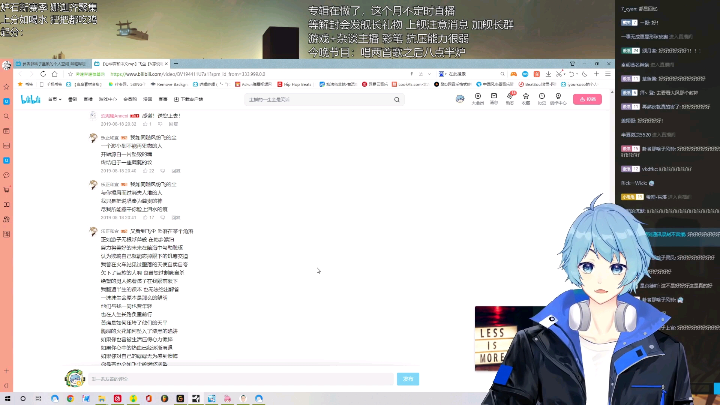Open the Windows Start menu
Screen dimensions: 720x405
coord(7,399)
